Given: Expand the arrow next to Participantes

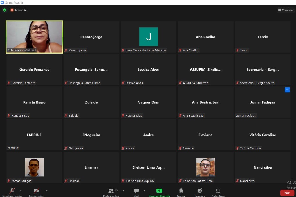Looking at the screenshot, I should click(x=123, y=191).
